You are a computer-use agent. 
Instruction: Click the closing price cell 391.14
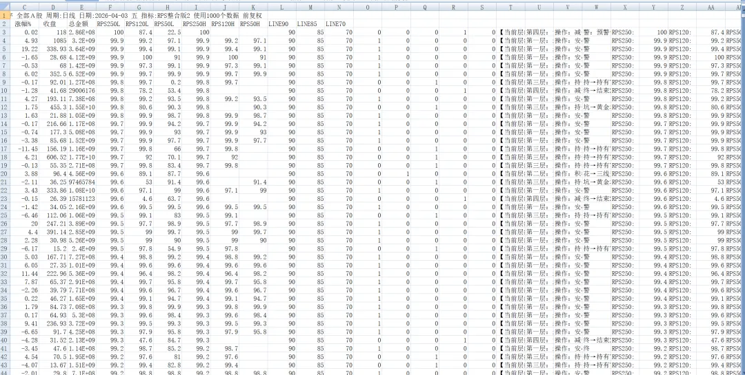click(x=52, y=233)
